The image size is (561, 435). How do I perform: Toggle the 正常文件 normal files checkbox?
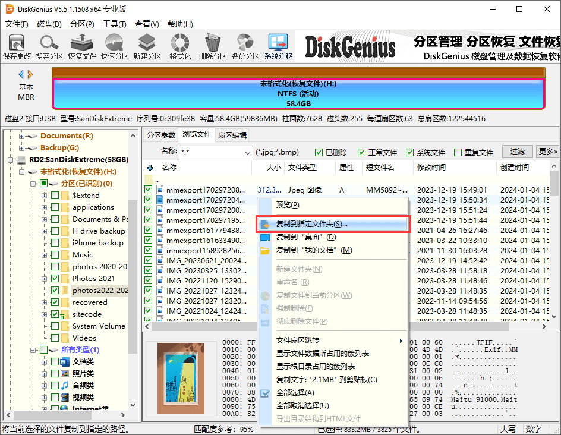click(361, 153)
